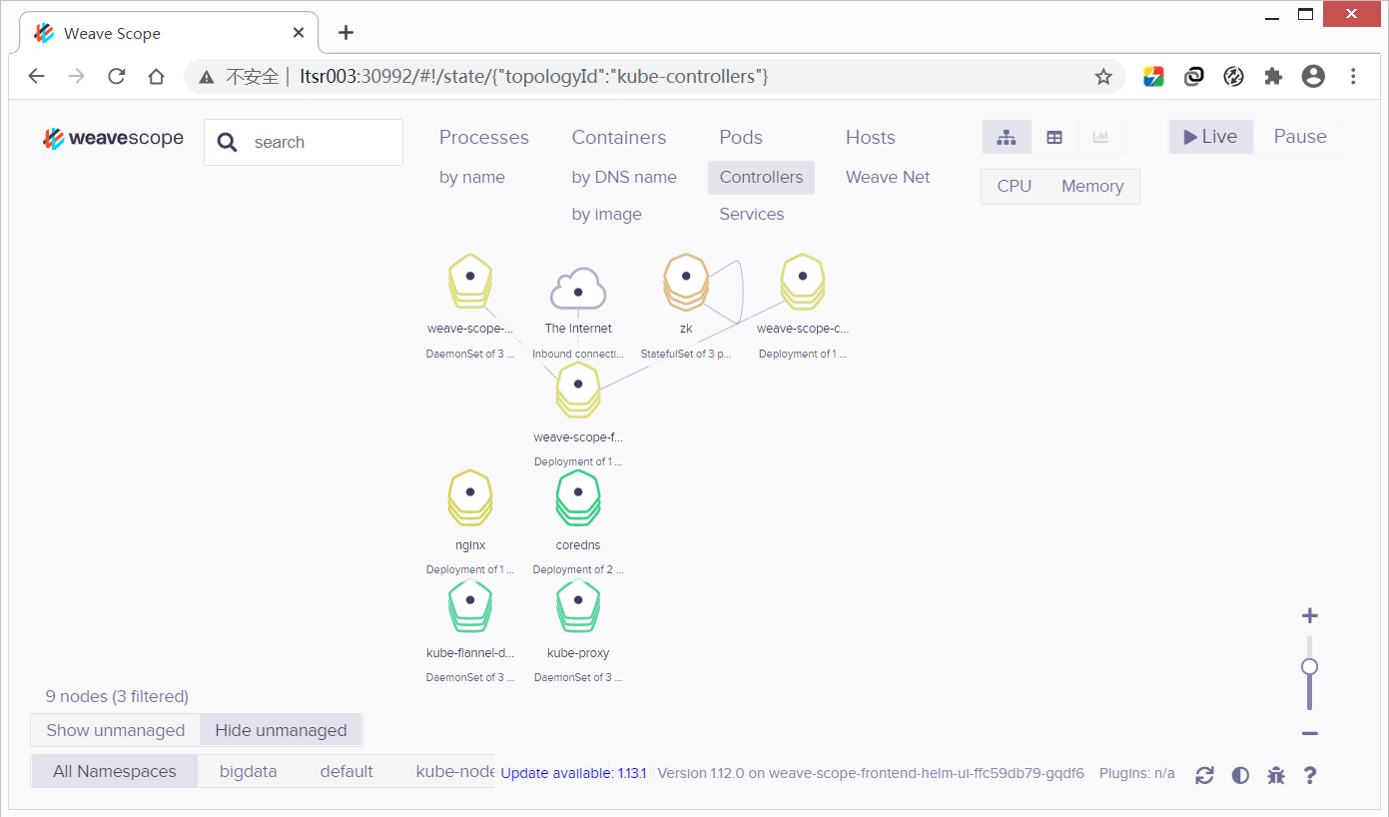This screenshot has height=817, width=1389.
Task: Open the Pods topology
Action: click(x=741, y=138)
